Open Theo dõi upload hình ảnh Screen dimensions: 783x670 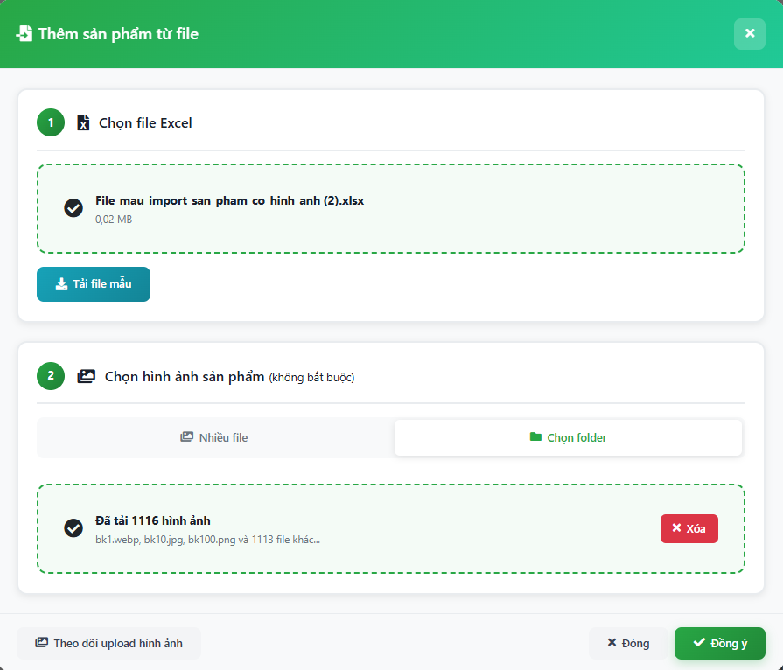click(x=108, y=643)
